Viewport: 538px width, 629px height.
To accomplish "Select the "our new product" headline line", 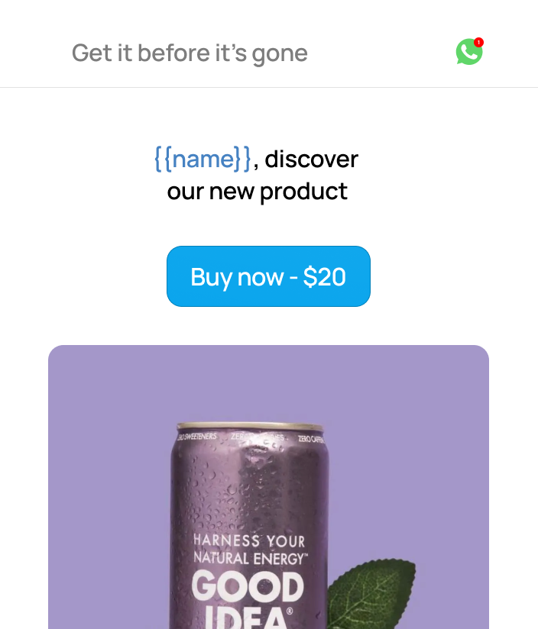I will point(258,192).
